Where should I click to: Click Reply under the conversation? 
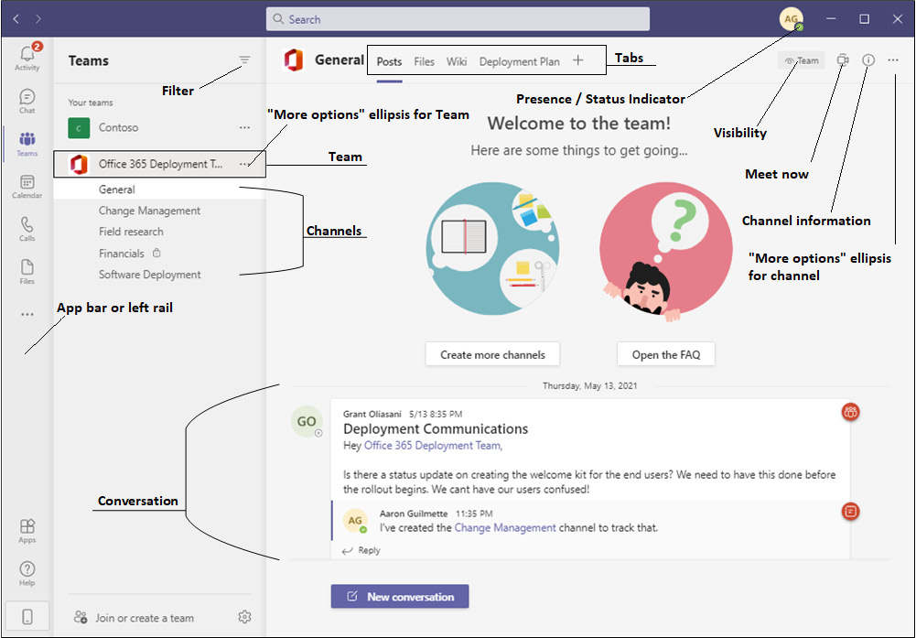pos(361,550)
